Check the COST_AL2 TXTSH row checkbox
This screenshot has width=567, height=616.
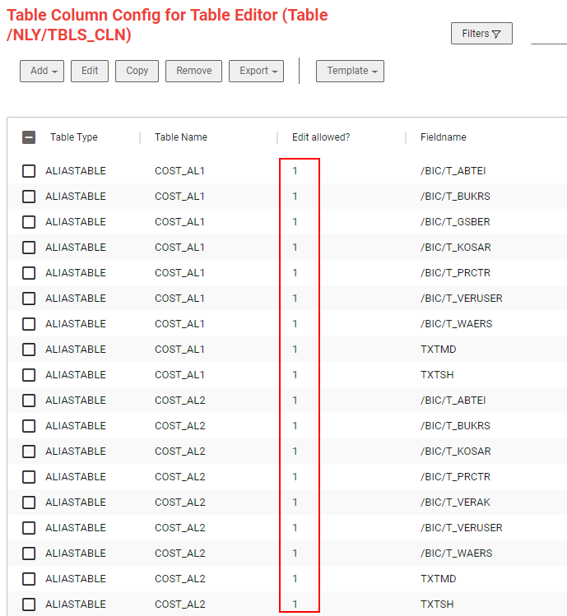click(29, 604)
